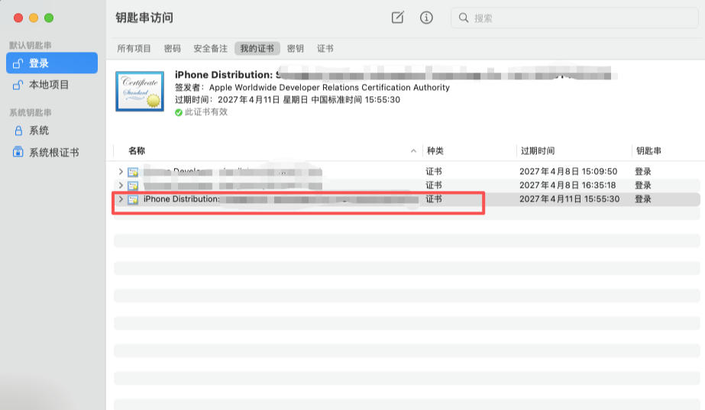
Task: Click the search magnifier icon
Action: coord(464,18)
